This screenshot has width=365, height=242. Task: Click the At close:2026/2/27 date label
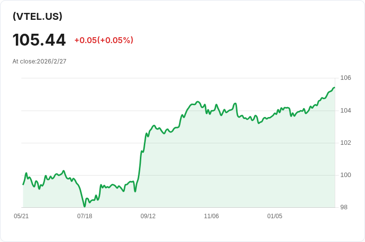(39, 61)
